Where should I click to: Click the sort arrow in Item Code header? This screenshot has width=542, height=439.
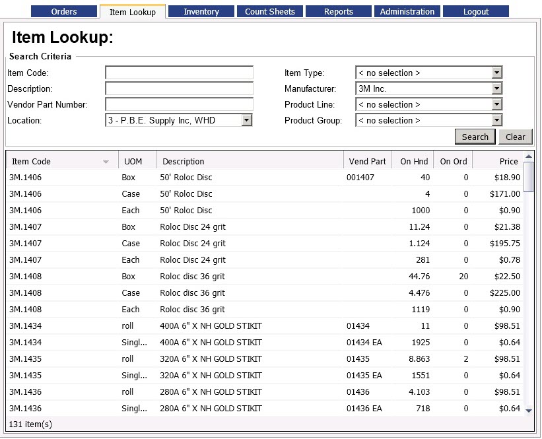tap(106, 162)
